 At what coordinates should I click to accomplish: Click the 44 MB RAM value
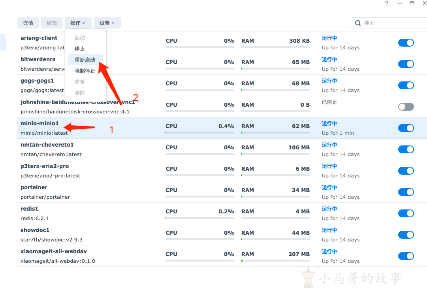[x=301, y=233]
